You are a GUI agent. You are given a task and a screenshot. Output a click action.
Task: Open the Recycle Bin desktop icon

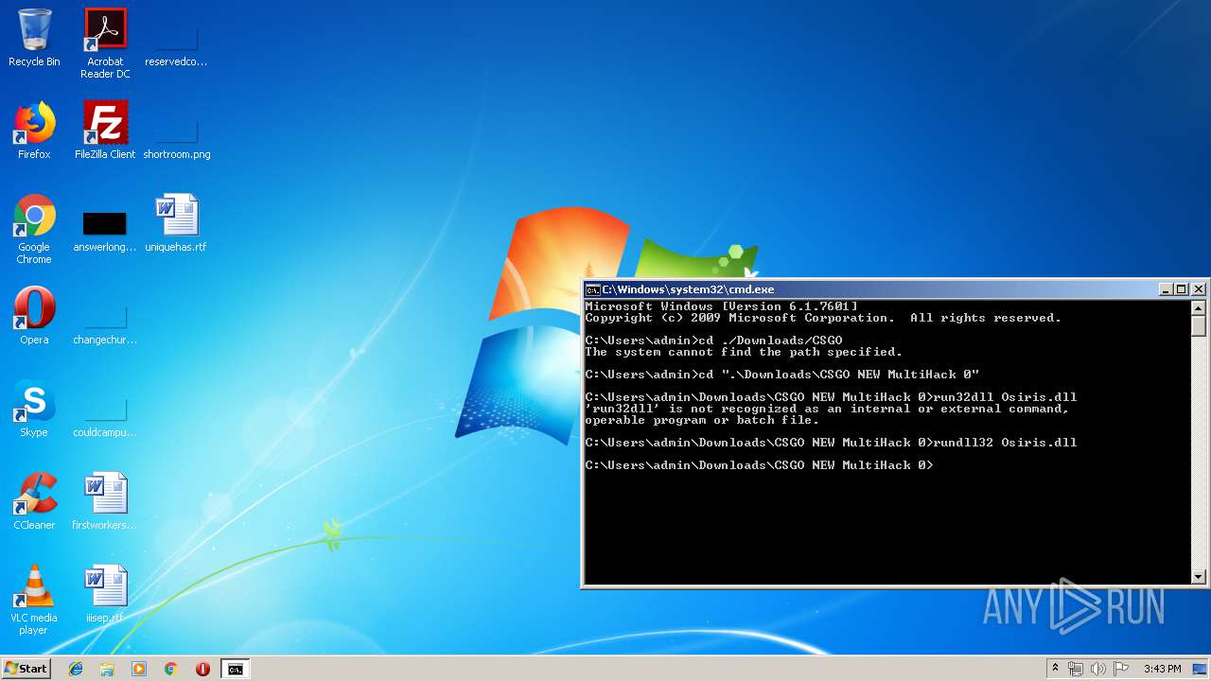34,38
